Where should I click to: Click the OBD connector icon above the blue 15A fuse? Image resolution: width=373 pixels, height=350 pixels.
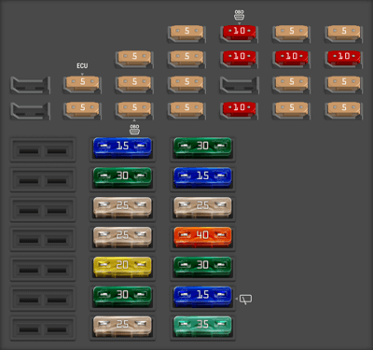[134, 130]
